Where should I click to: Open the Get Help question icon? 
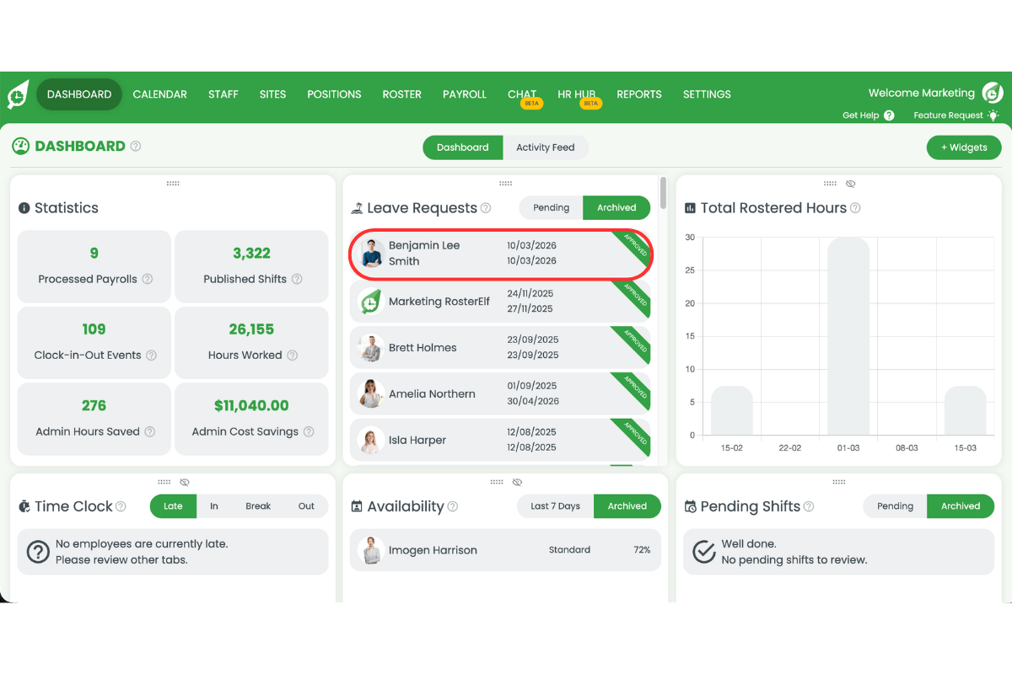[x=889, y=115]
